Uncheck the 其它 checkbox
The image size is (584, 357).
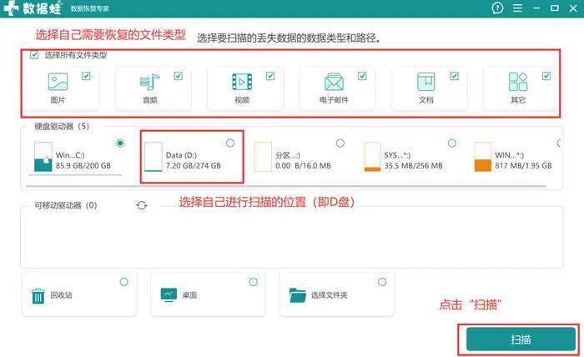pyautogui.click(x=546, y=76)
